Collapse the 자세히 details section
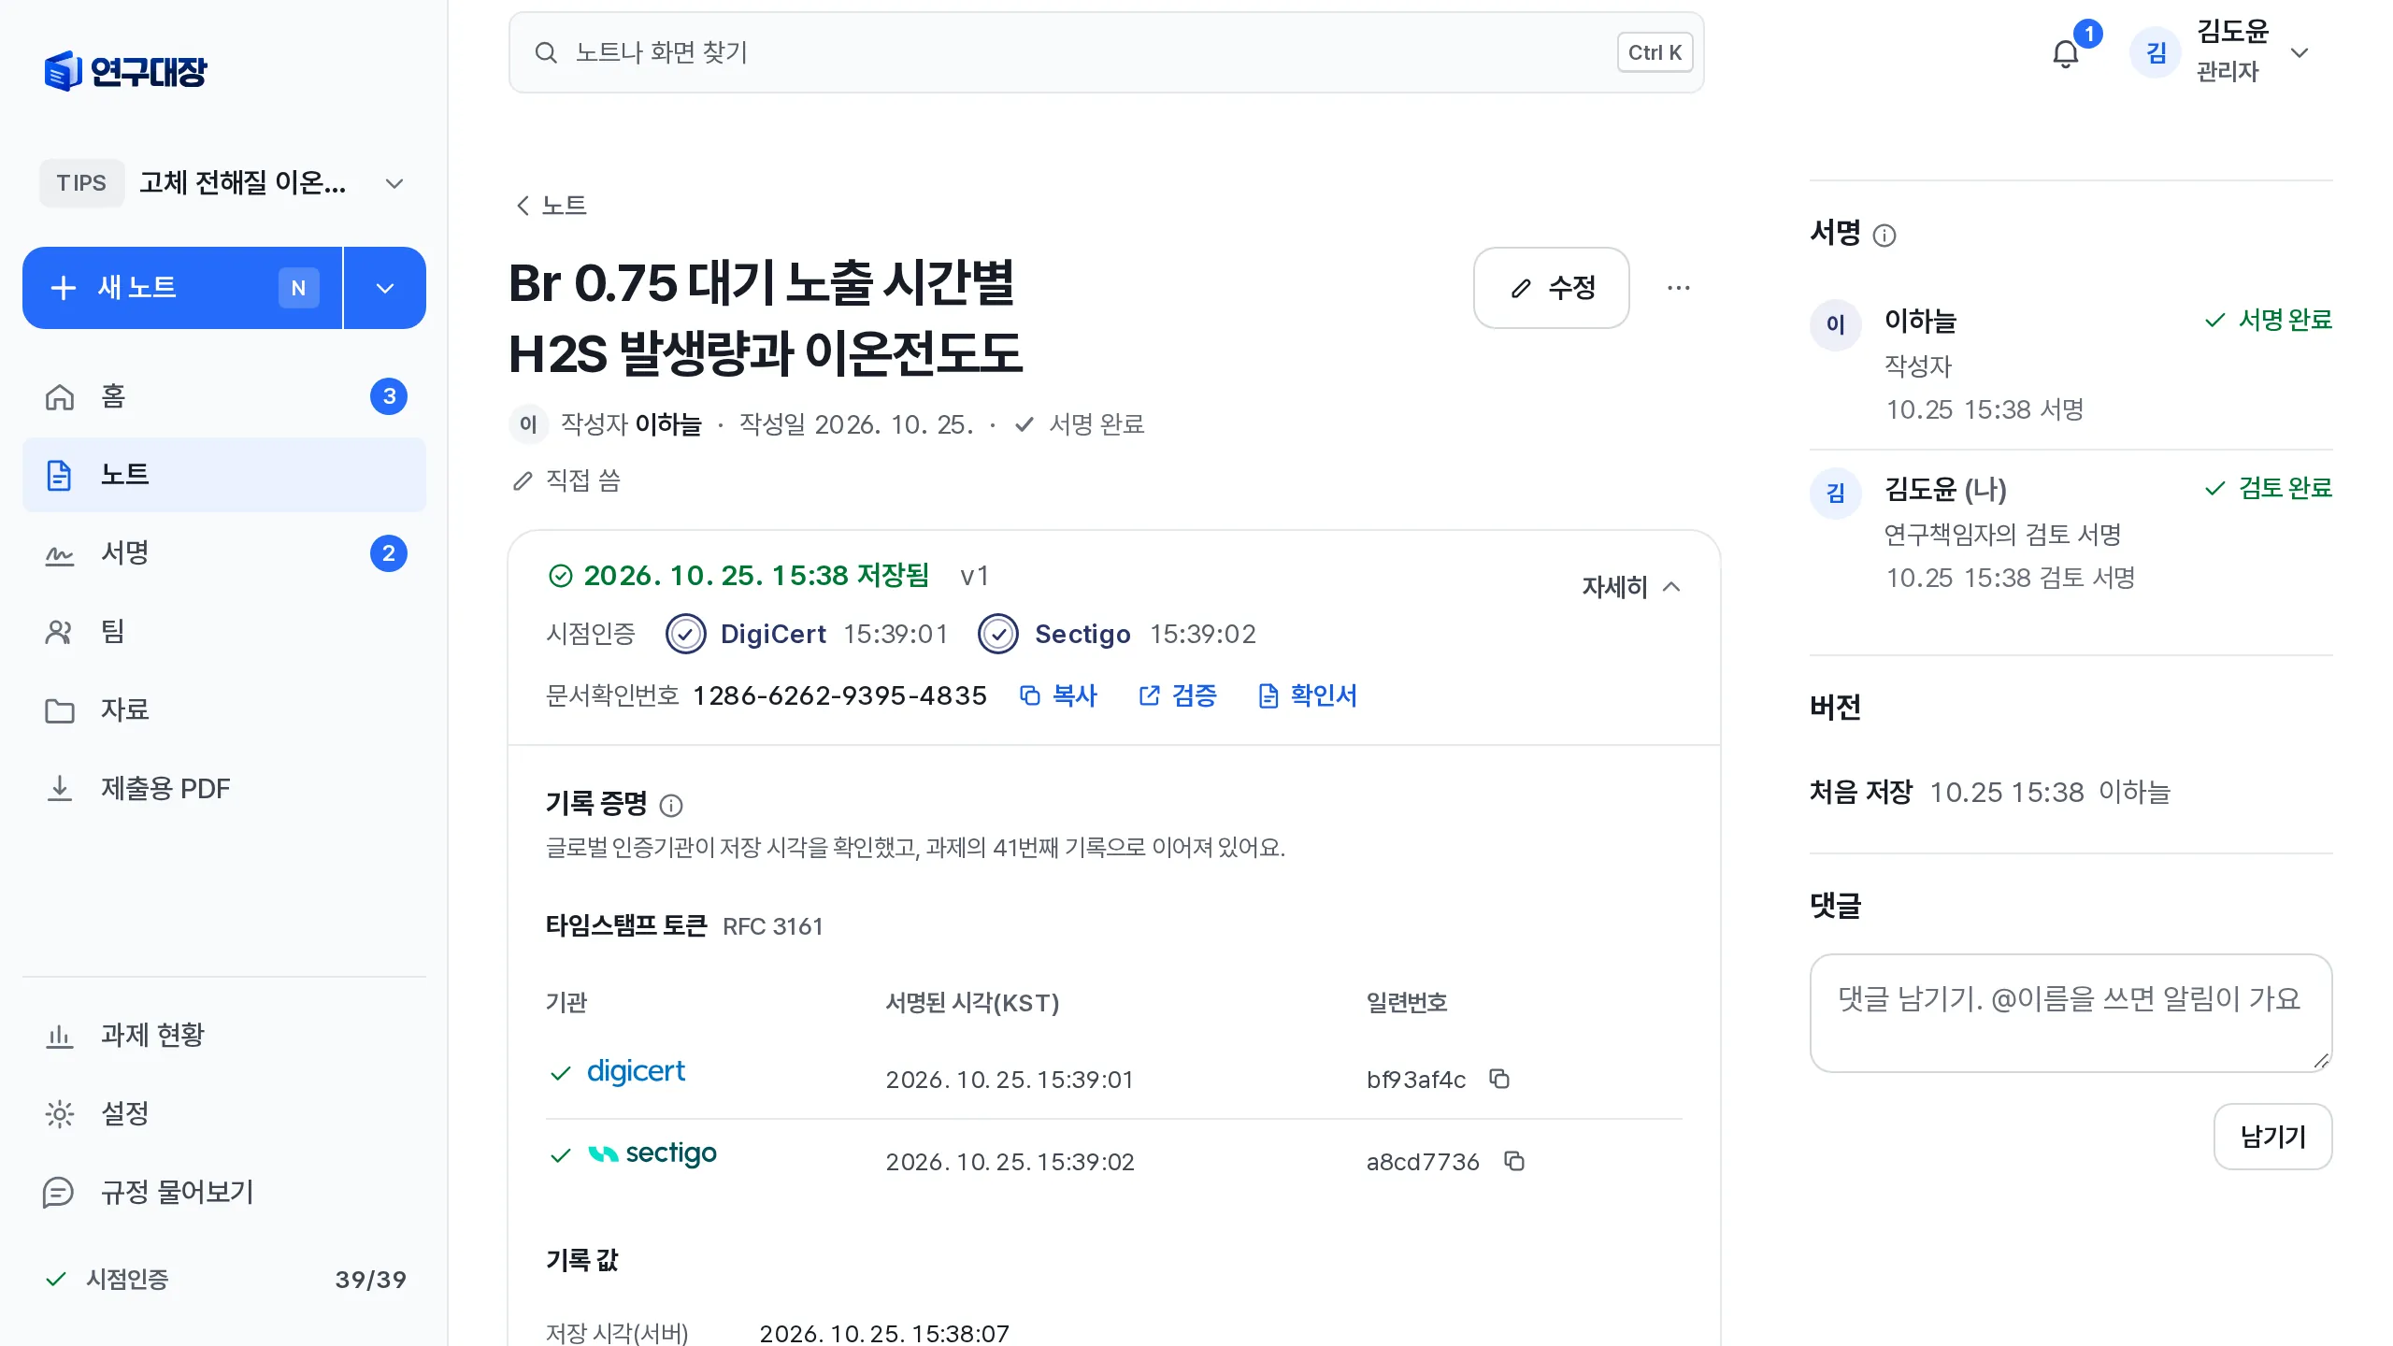The image size is (2393, 1346). click(x=1632, y=587)
